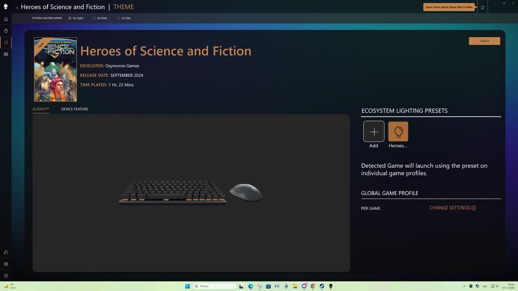Viewport: 518px width, 291px height.
Task: Select the Go Dark lighting mode
Action: [94, 18]
